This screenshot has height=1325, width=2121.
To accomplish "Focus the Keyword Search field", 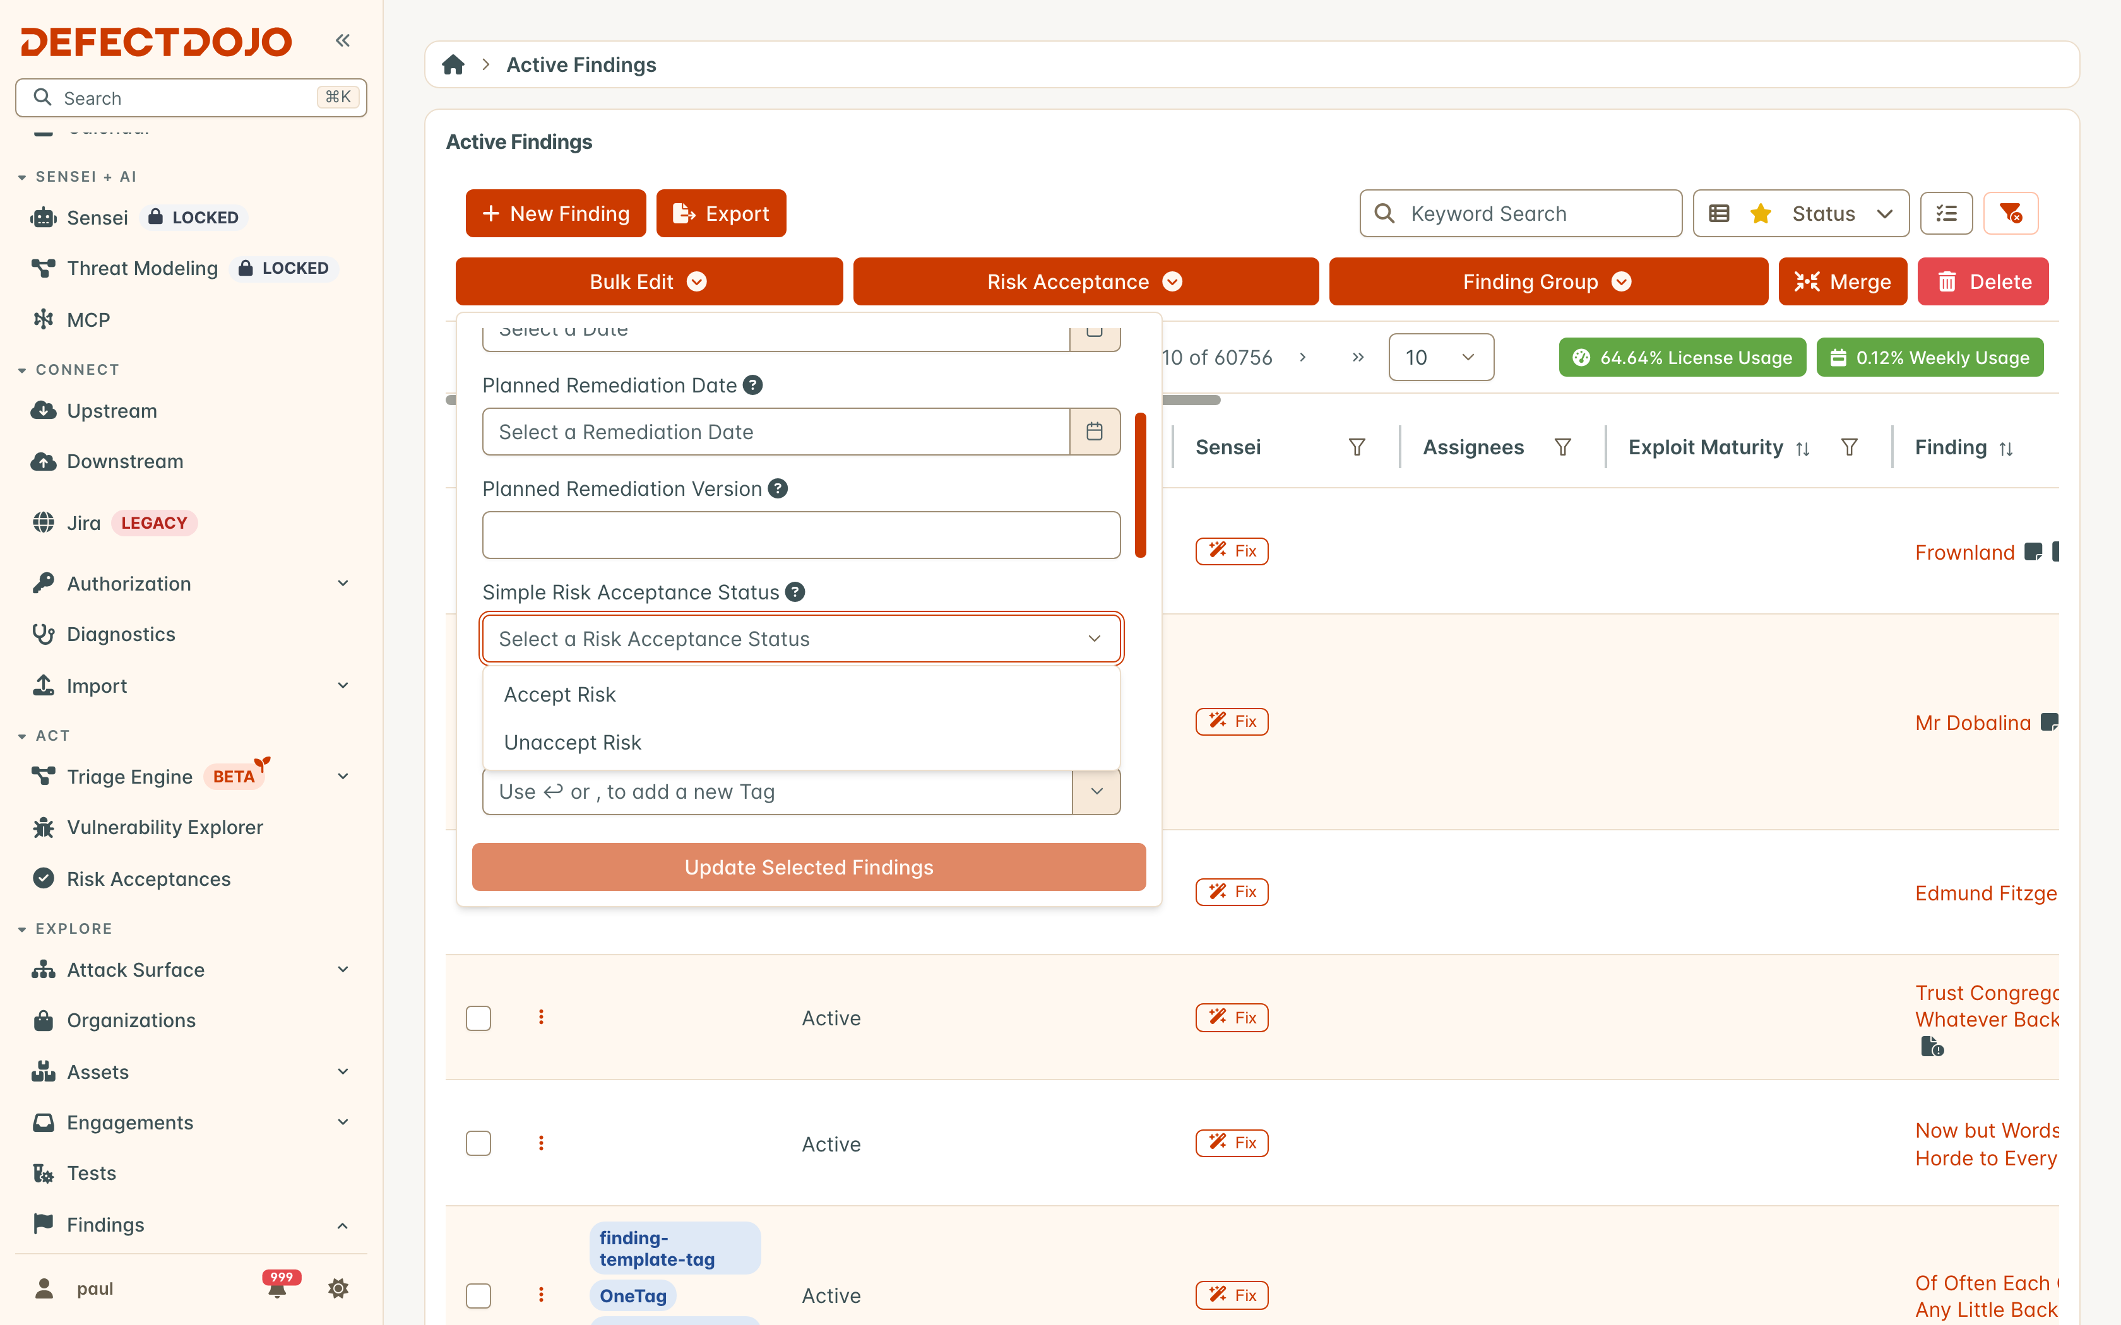I will tap(1521, 213).
